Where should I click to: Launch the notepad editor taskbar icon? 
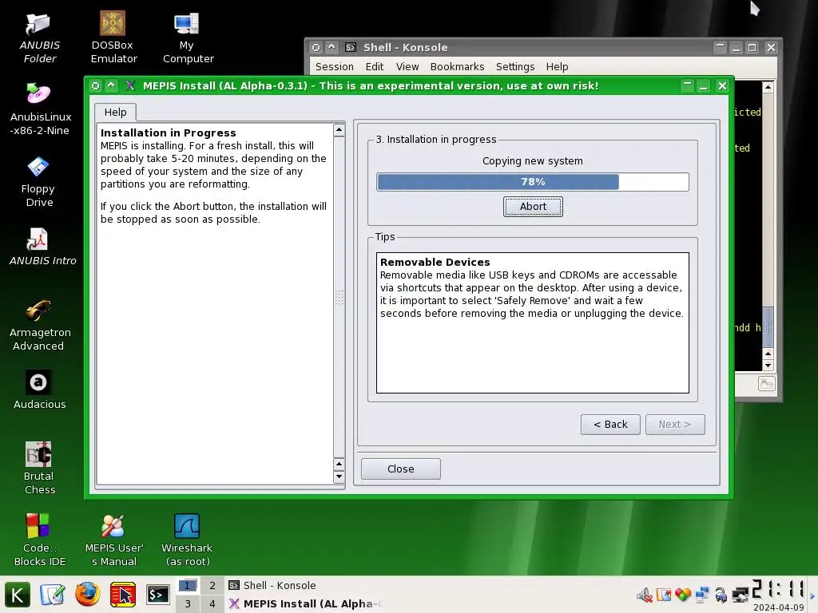pyautogui.click(x=52, y=595)
